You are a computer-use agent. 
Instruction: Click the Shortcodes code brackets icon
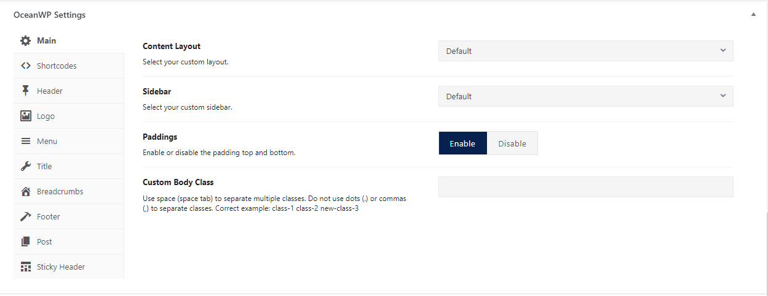click(x=25, y=66)
